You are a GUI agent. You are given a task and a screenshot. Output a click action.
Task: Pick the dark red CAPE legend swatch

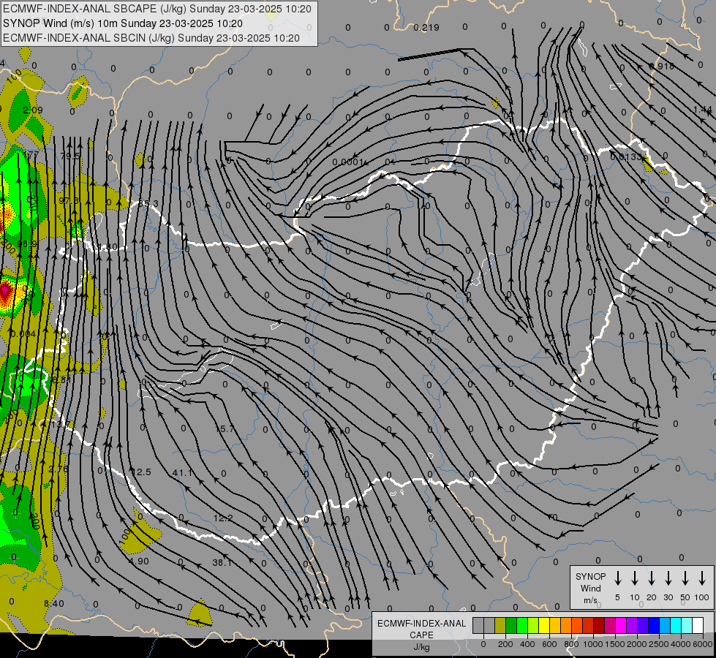tap(599, 625)
